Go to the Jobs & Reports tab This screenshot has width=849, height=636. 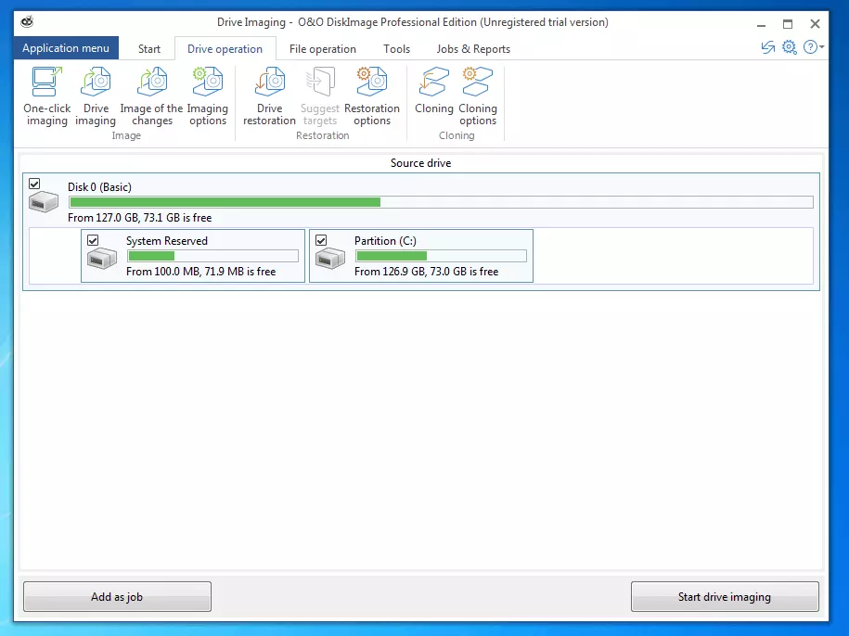473,49
